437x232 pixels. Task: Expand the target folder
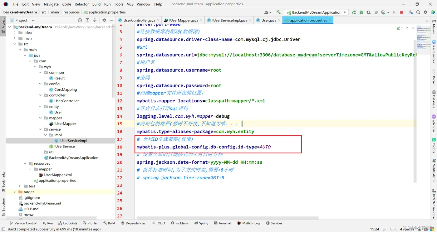tap(15, 192)
